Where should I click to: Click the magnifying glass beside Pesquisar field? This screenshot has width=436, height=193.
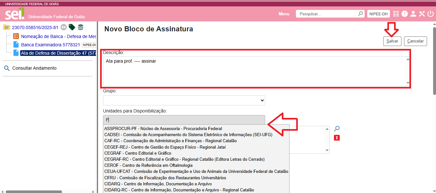tap(360, 14)
